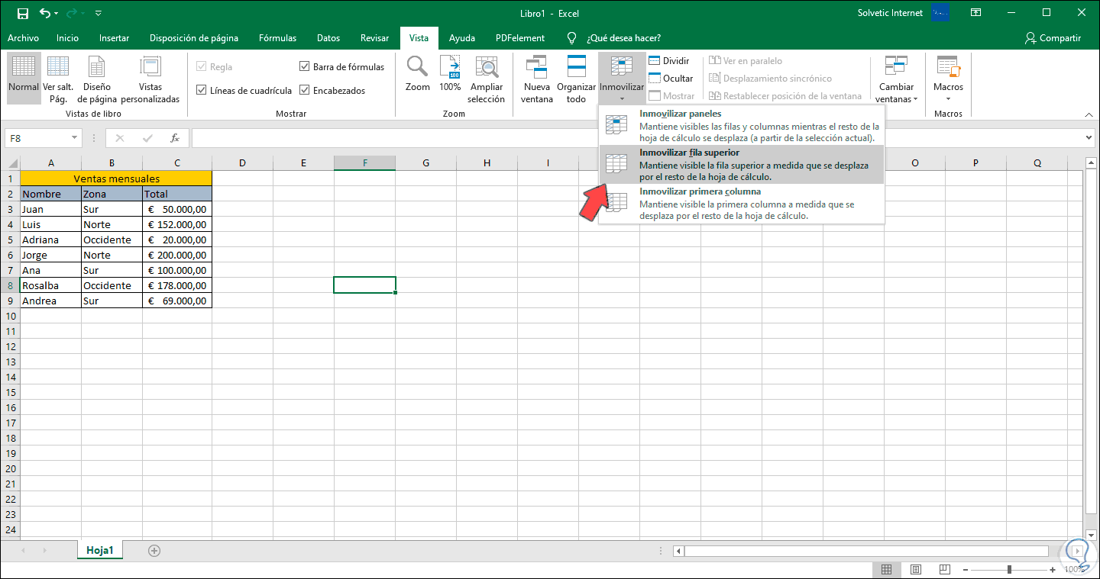The width and height of the screenshot is (1100, 579).
Task: Click the Save icon in quick access toolbar
Action: point(22,14)
